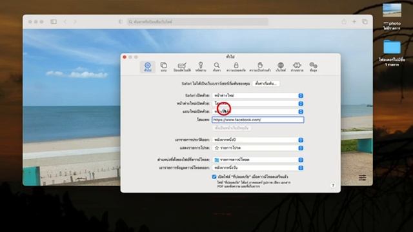Click the back arrow in Safari toolbar
This screenshot has width=413, height=232.
[65, 21]
